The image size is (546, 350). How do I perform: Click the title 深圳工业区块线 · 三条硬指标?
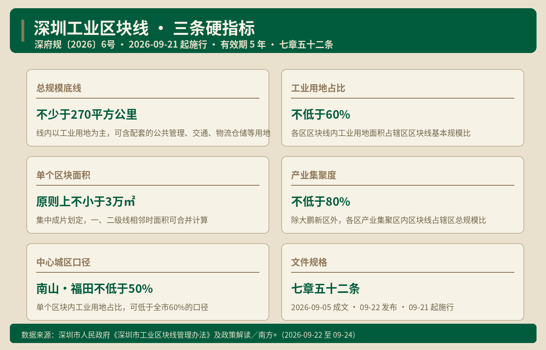pyautogui.click(x=144, y=29)
